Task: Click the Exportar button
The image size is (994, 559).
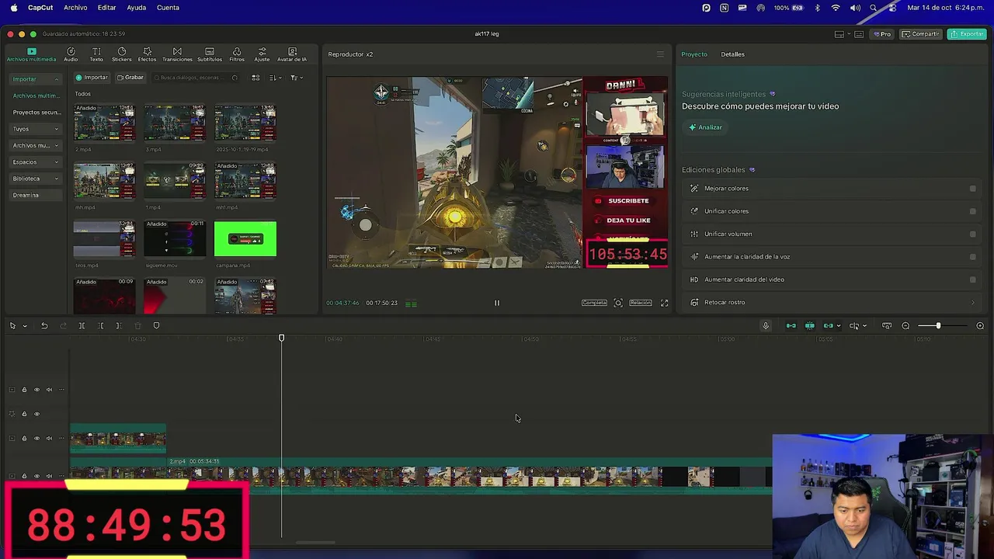Action: pos(967,34)
